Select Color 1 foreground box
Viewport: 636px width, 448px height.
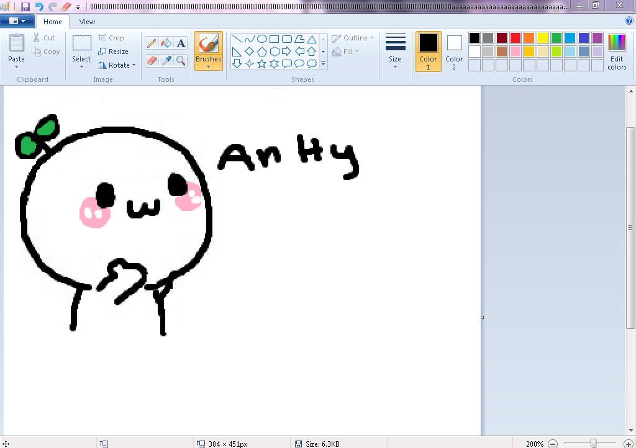tap(428, 52)
